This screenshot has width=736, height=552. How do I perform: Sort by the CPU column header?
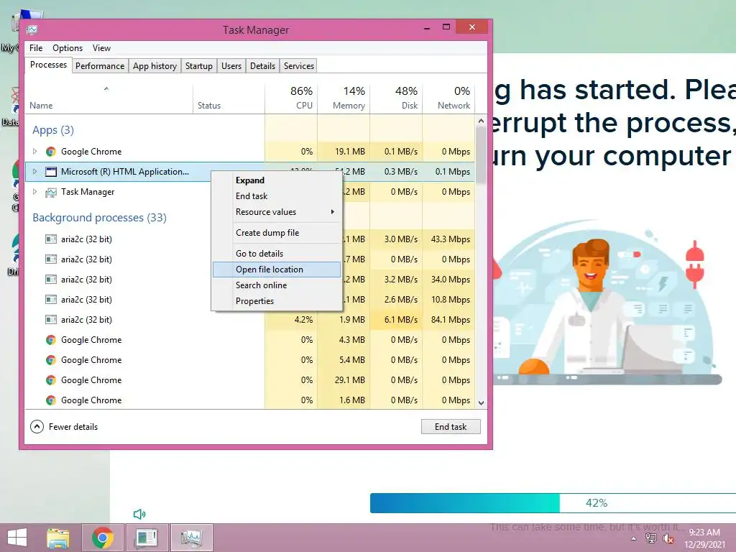coord(292,98)
